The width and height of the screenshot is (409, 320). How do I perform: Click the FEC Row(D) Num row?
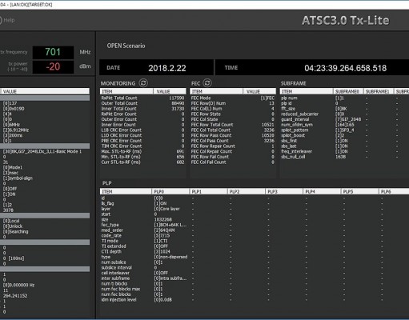[x=233, y=103]
